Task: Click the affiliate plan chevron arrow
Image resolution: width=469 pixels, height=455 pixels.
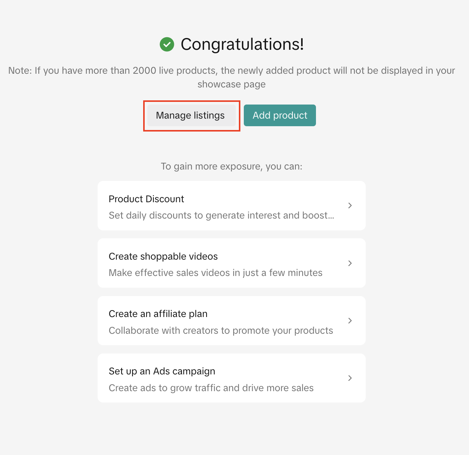Action: (x=350, y=321)
